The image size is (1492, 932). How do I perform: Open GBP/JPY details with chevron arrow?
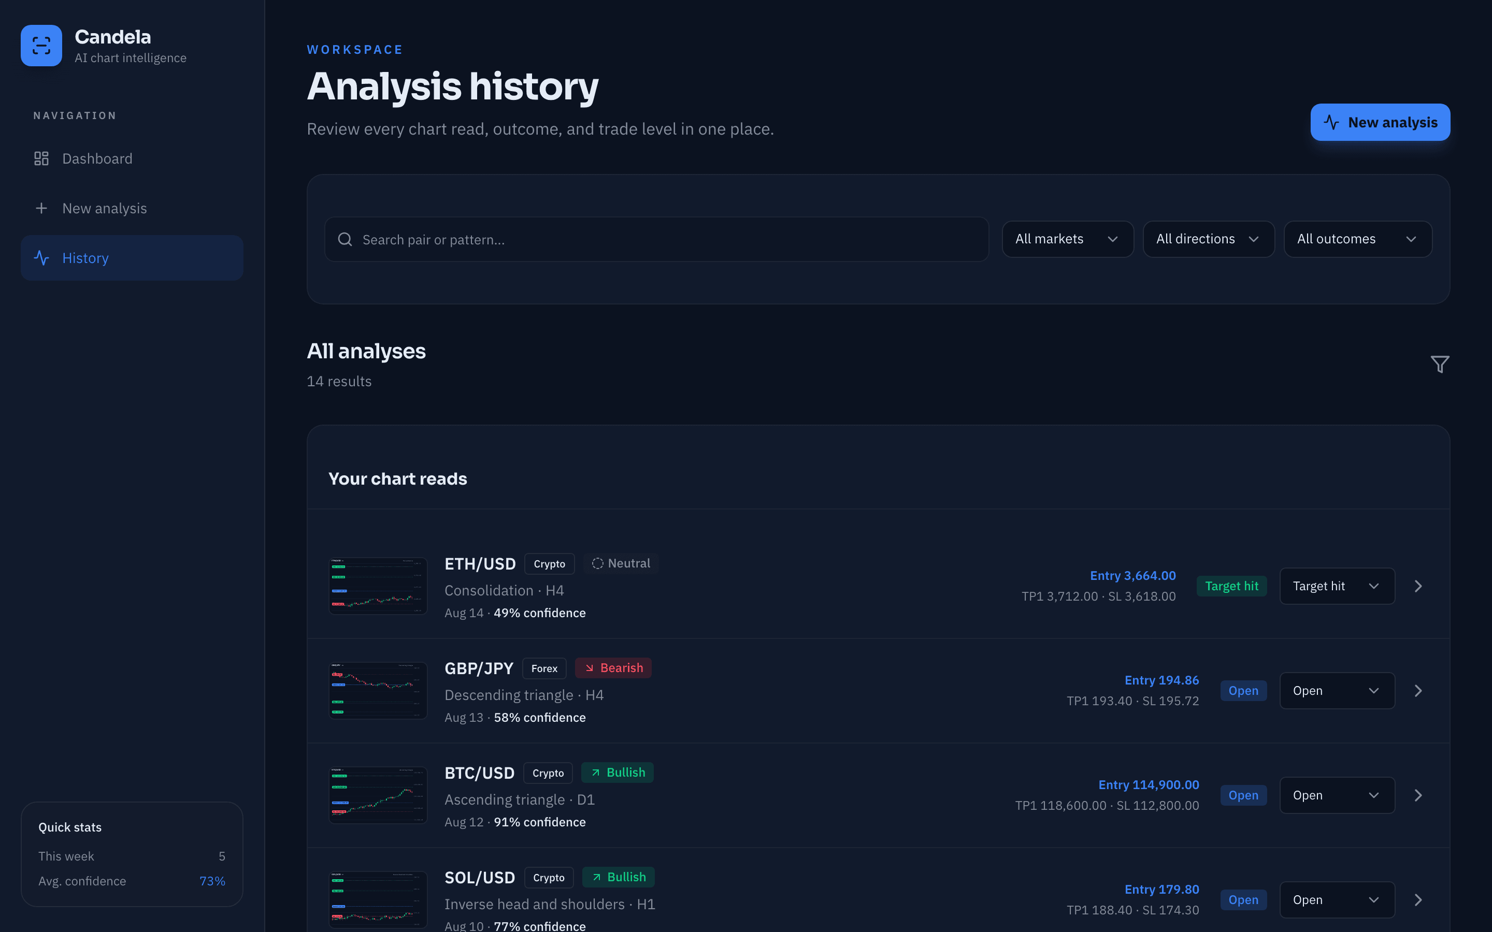coord(1418,690)
